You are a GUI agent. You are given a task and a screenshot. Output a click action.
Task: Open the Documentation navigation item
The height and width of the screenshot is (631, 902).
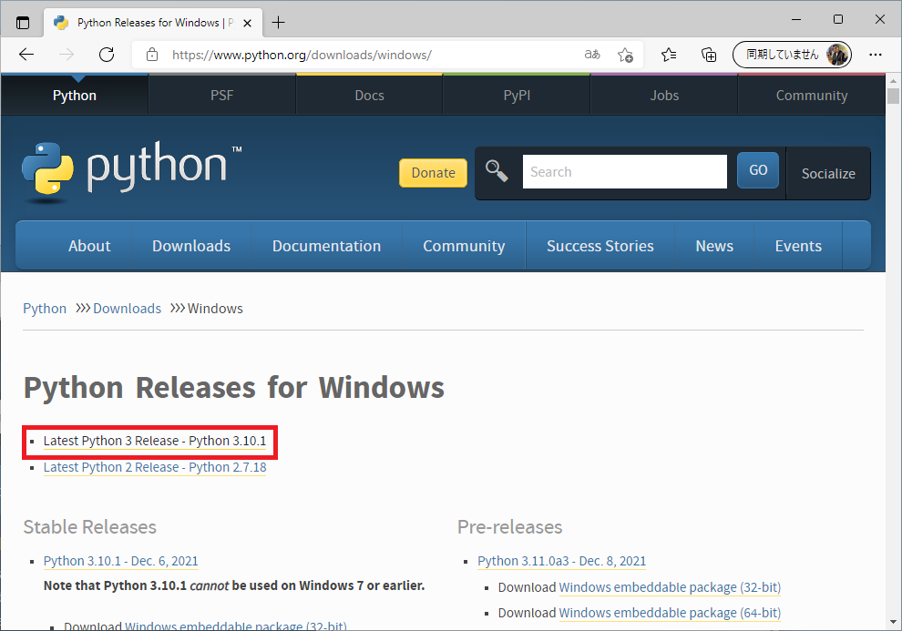326,245
